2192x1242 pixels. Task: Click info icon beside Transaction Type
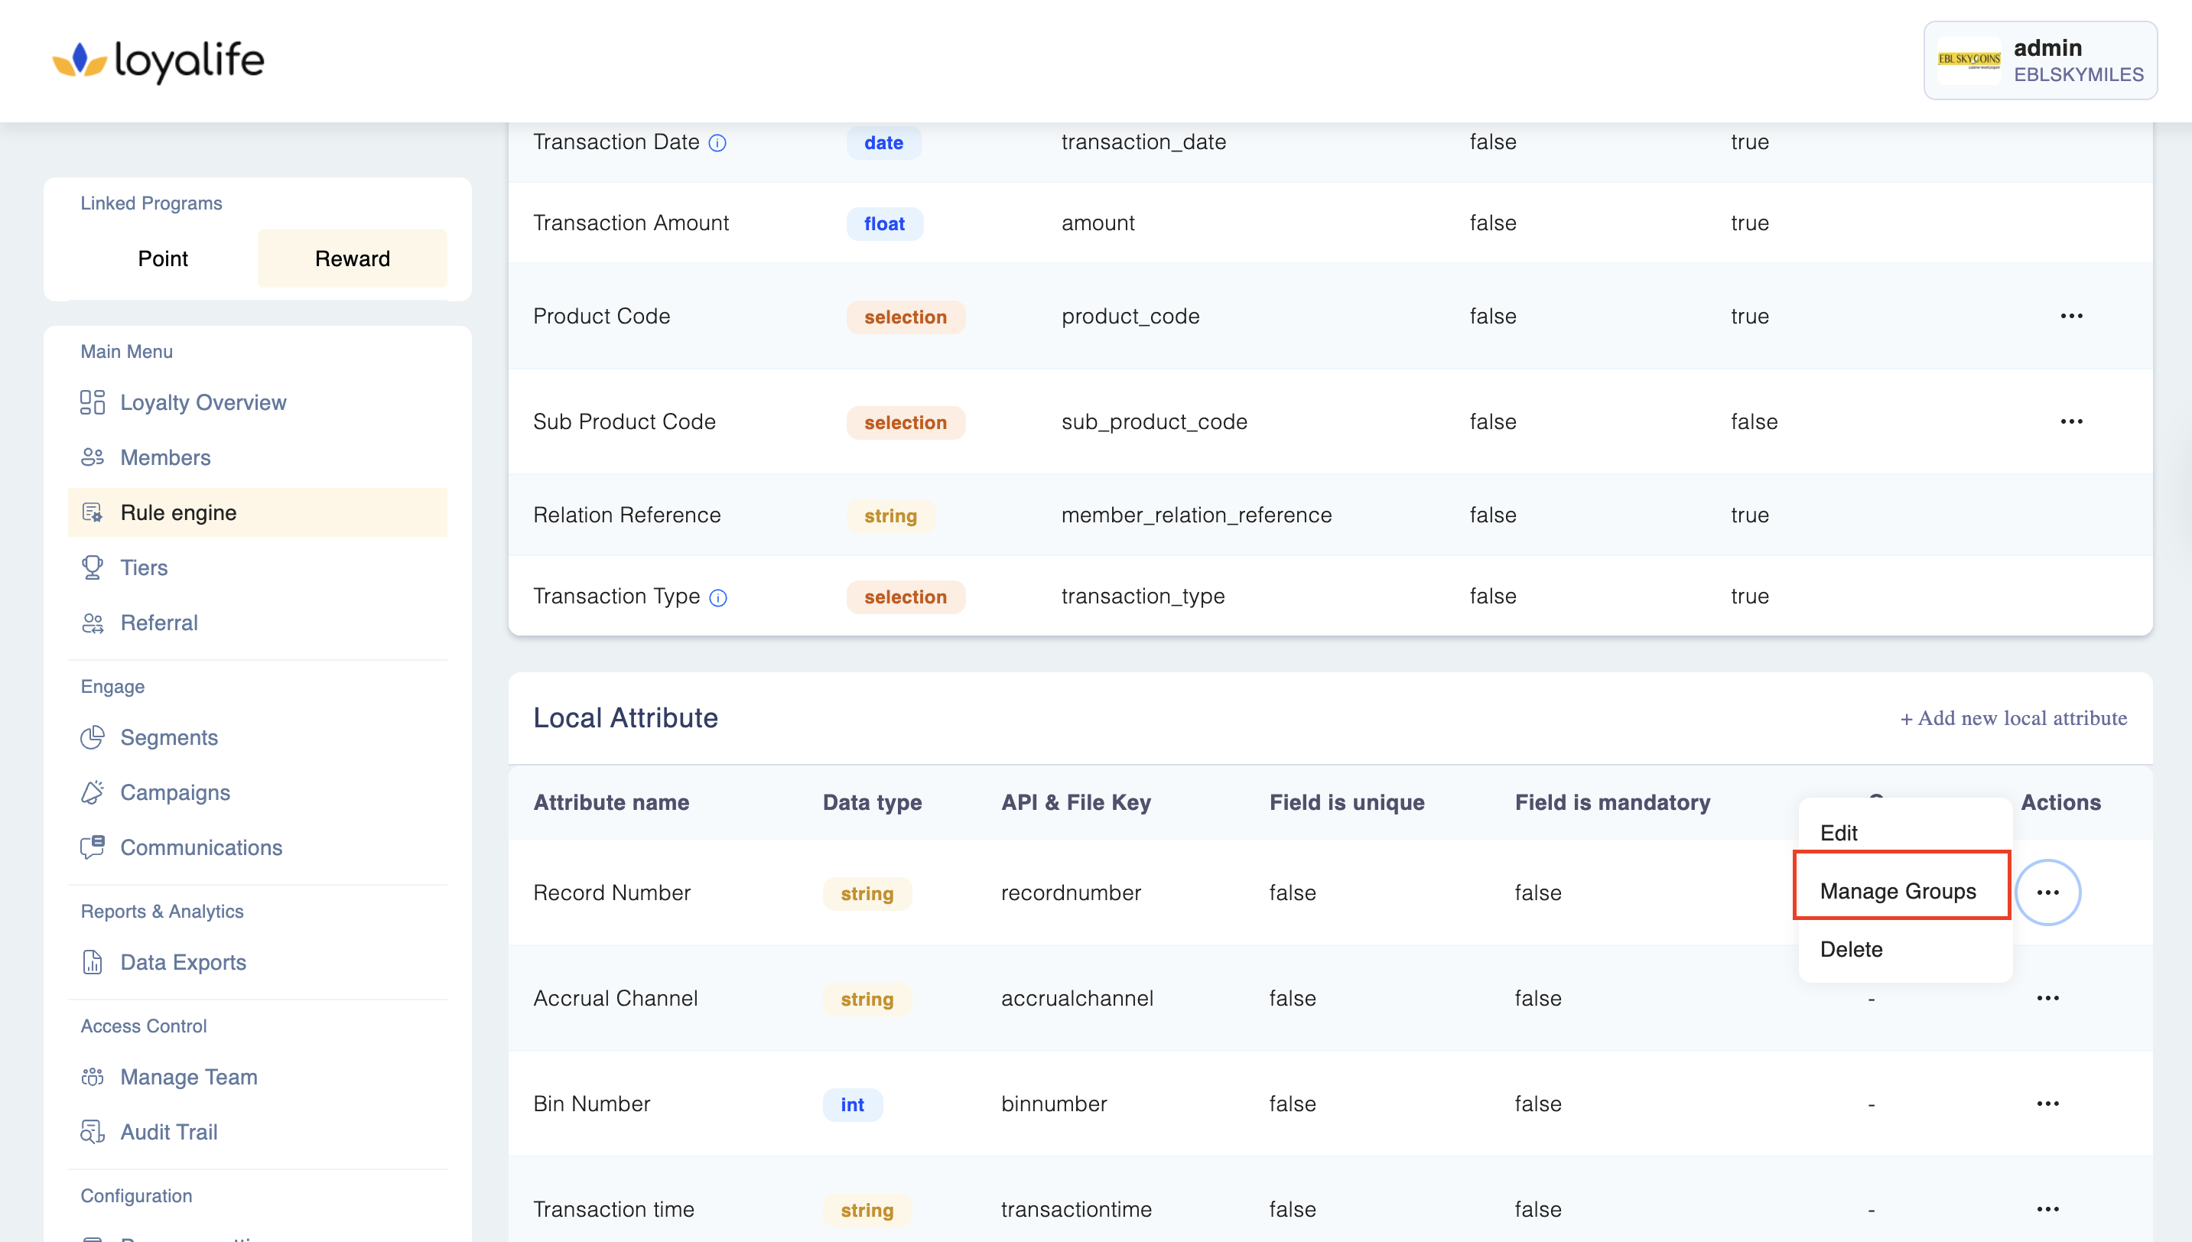(x=718, y=598)
